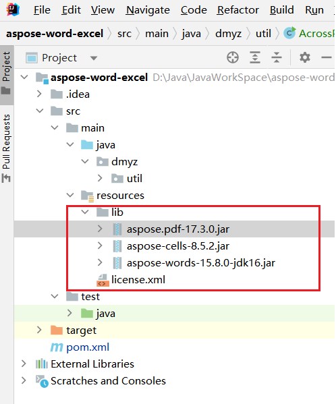The image size is (336, 404).
Task: Select license.xml file name
Action: pos(138,279)
